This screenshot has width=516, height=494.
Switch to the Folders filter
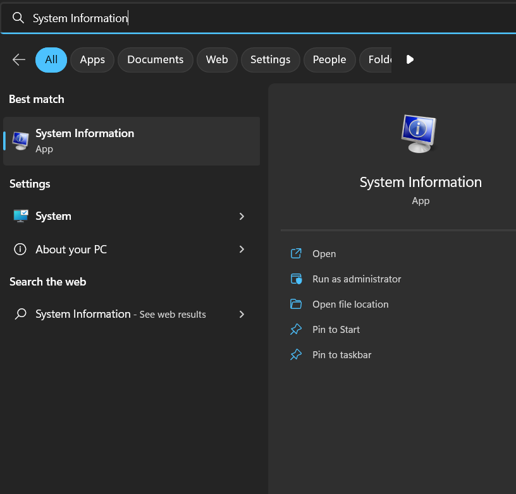pos(376,60)
